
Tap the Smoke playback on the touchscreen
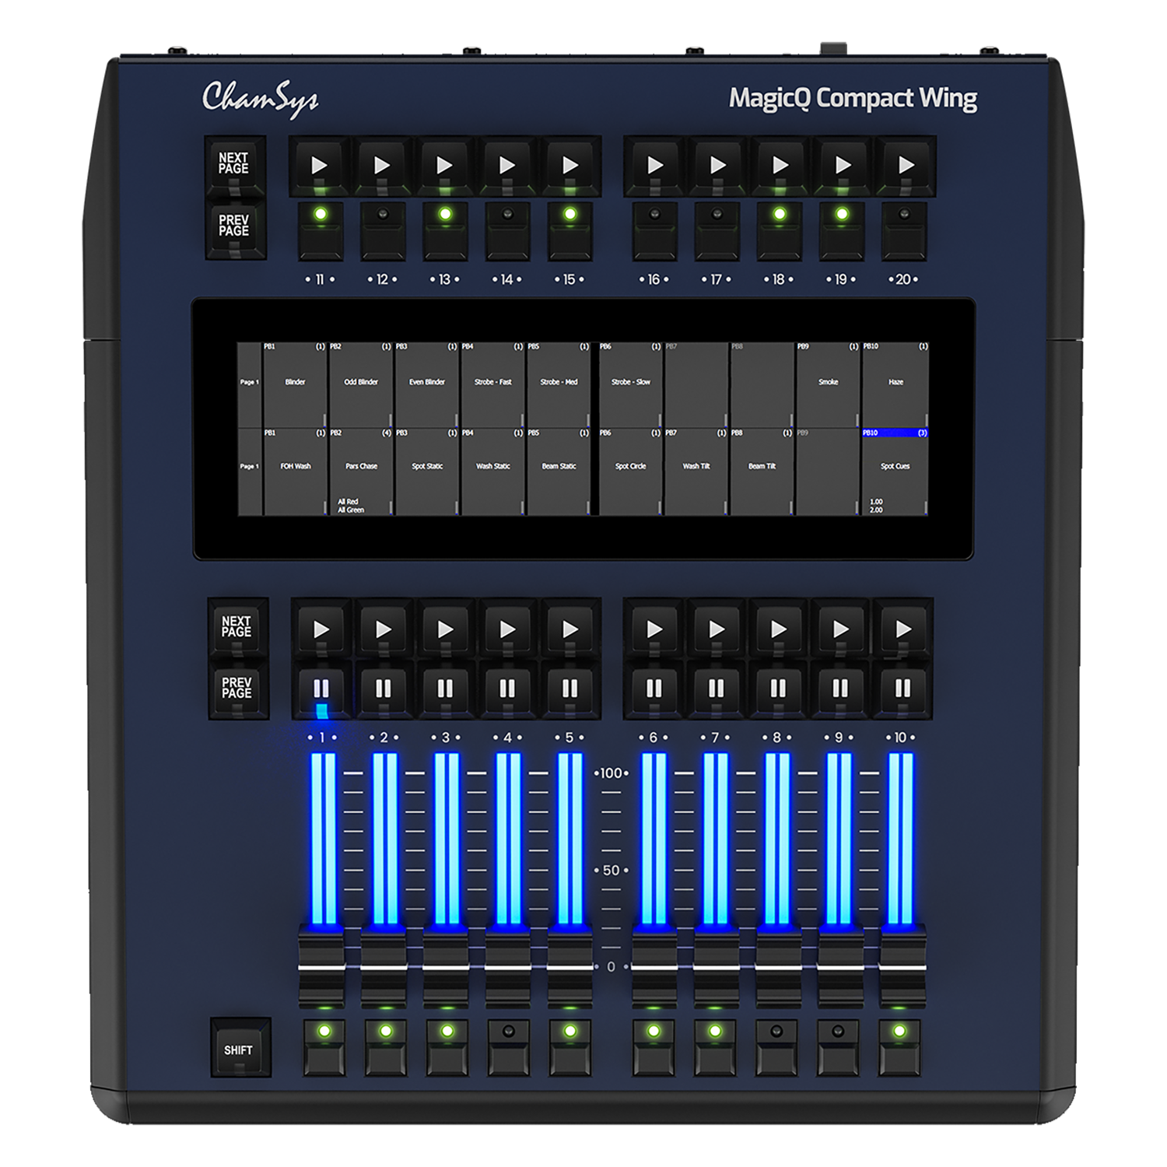pos(829,381)
